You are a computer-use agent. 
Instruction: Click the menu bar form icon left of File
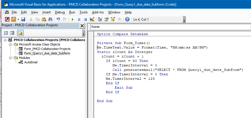pos(7,12)
